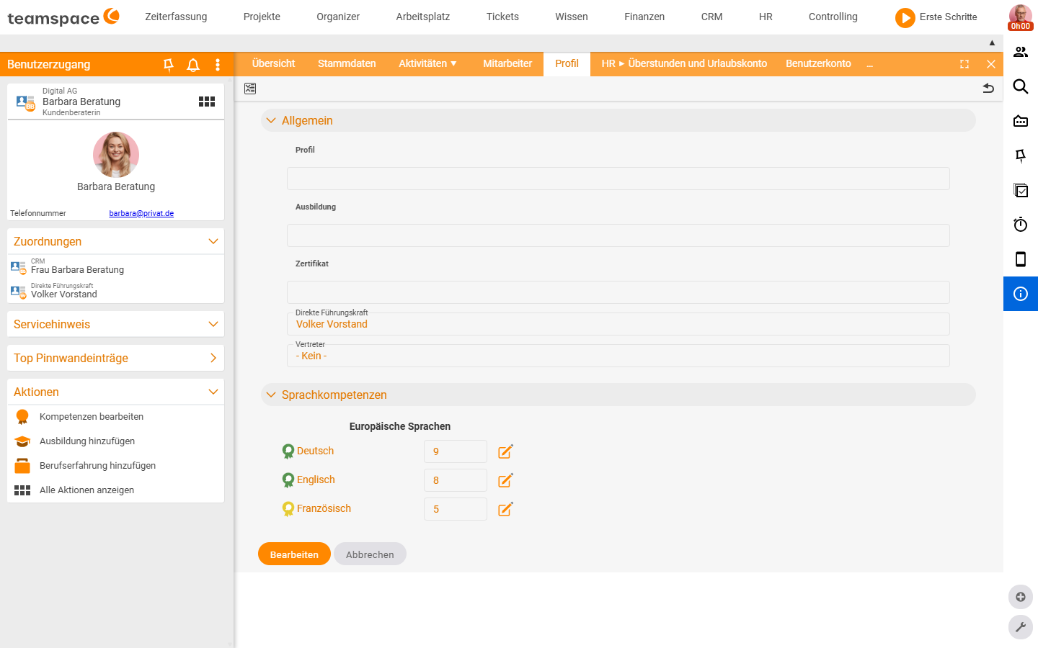This screenshot has height=648, width=1038.
Task: Expand the Servicehinweis section
Action: (x=213, y=324)
